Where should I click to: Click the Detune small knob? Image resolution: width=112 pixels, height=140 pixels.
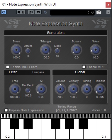click(28, 51)
